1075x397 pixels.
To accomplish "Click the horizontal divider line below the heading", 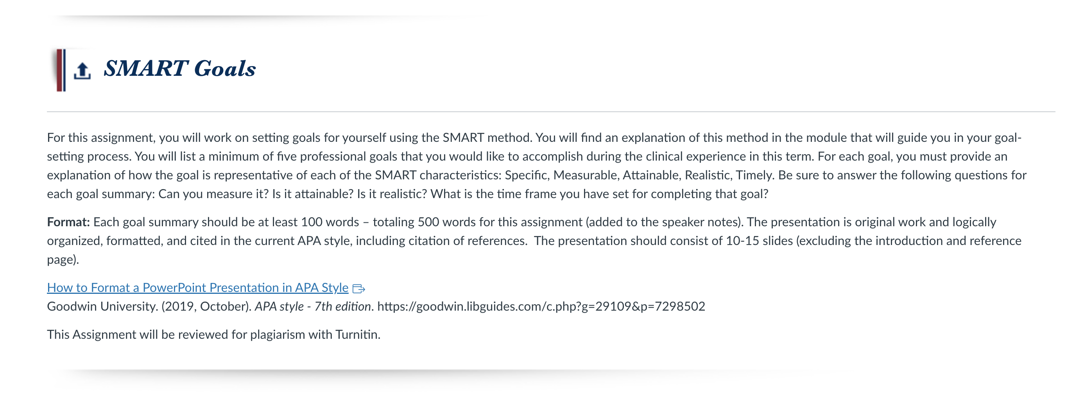I will 551,112.
